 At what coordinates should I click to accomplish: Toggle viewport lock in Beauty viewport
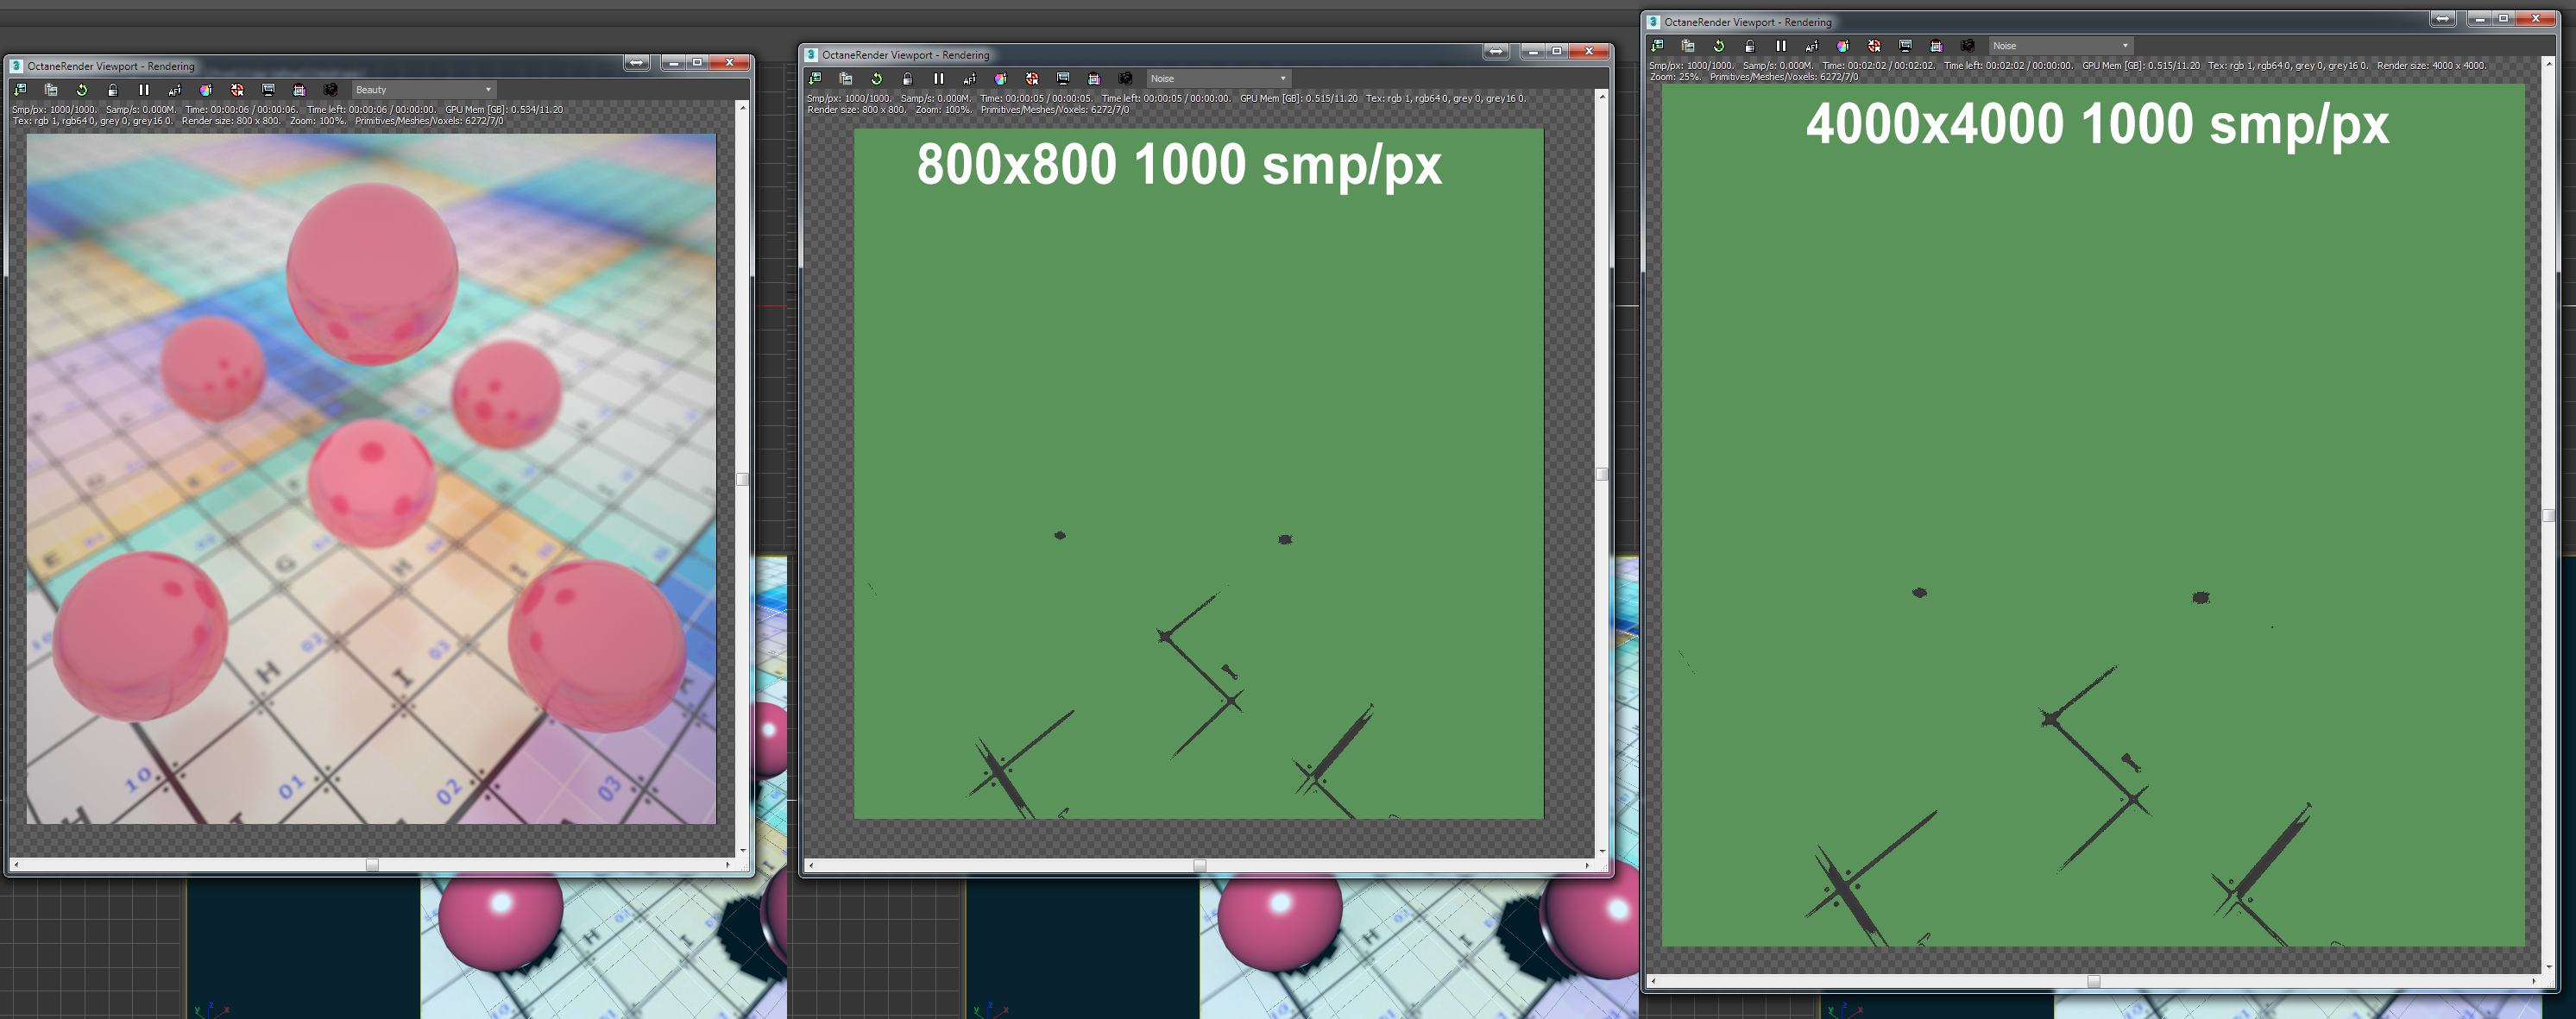pos(113,90)
